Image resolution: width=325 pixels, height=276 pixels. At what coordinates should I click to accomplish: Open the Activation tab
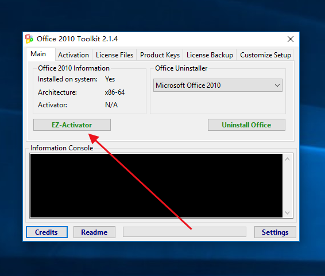pos(73,55)
